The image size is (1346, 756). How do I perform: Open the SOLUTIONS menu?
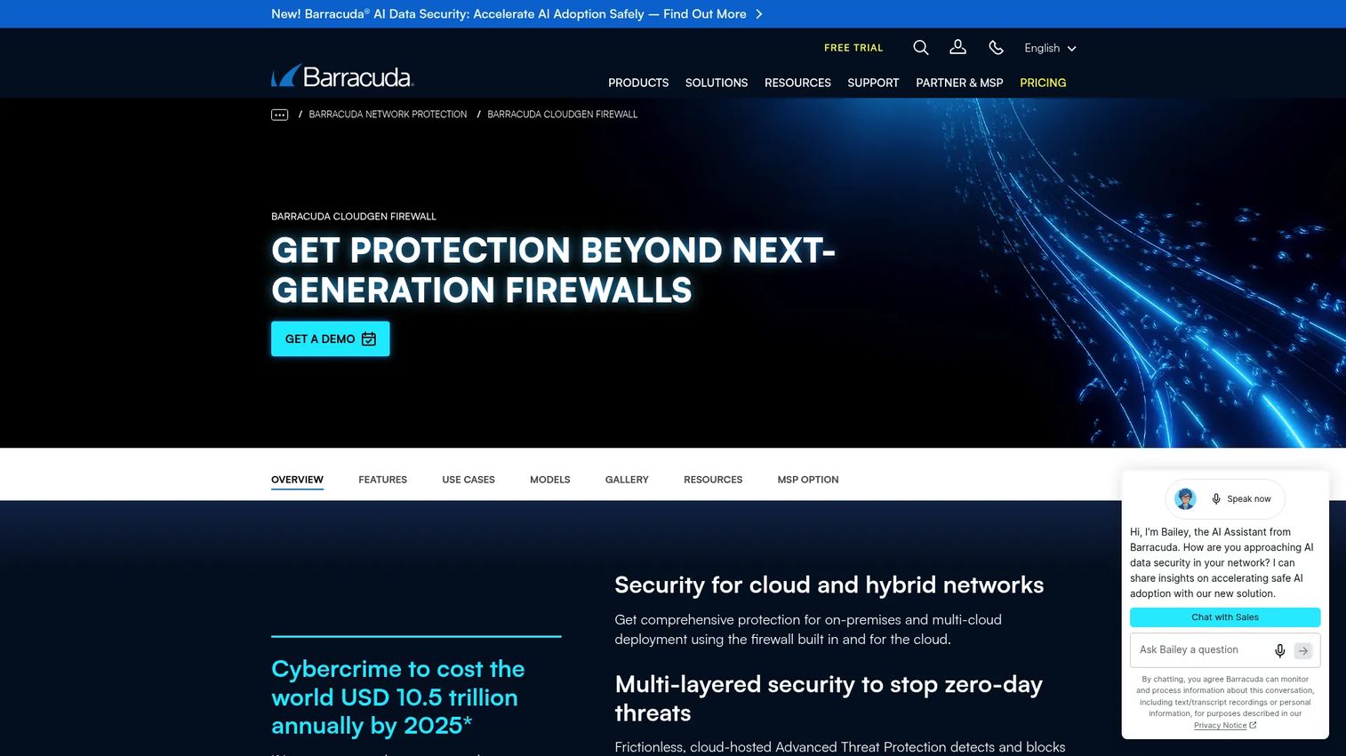coord(717,83)
